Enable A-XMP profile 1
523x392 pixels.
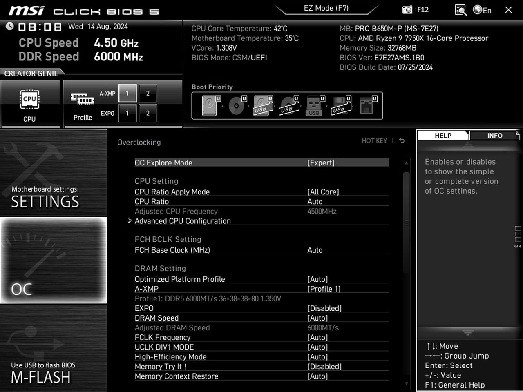tap(127, 94)
